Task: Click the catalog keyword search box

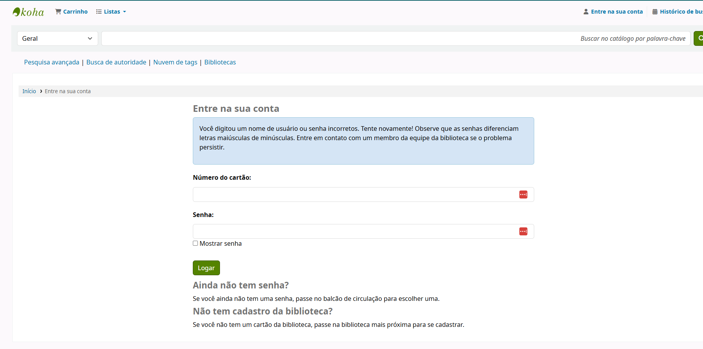Action: [x=396, y=38]
